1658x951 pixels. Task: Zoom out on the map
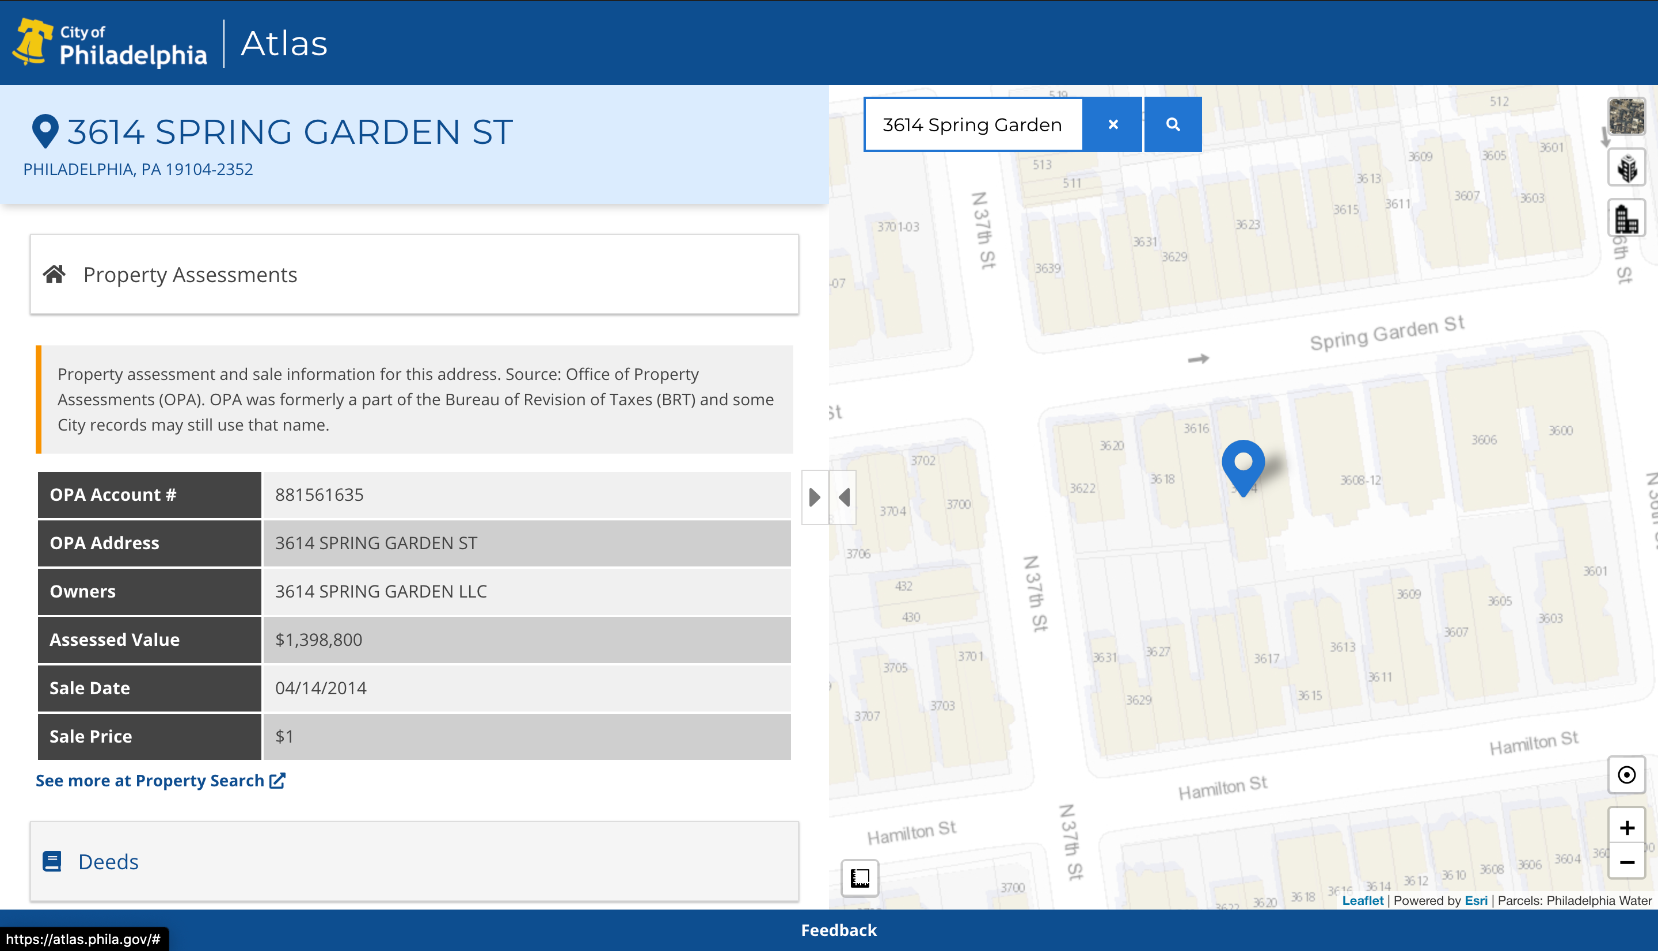(x=1626, y=863)
